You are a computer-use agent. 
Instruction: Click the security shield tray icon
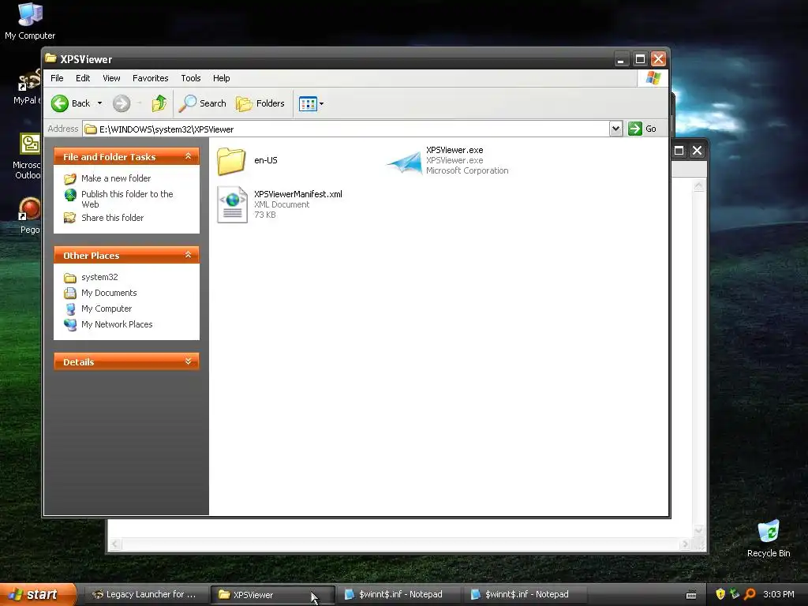[720, 594]
